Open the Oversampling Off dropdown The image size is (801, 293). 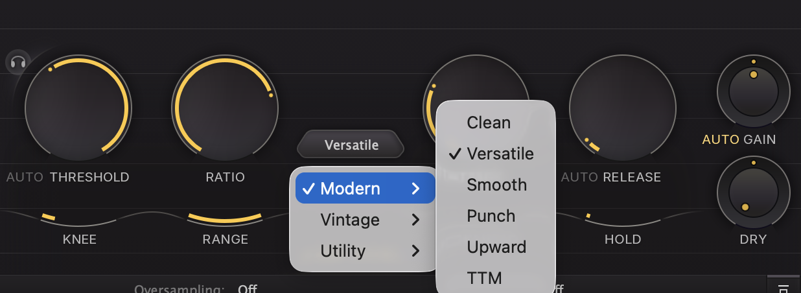coord(248,289)
